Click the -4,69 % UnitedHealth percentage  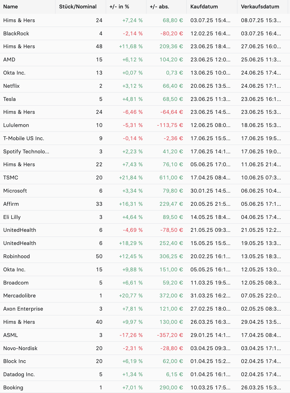pos(133,230)
